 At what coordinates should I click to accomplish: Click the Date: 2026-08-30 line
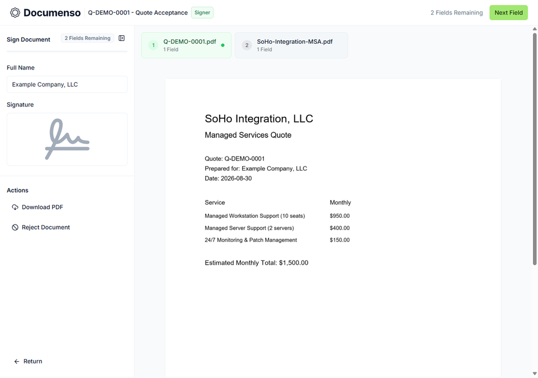pos(228,179)
